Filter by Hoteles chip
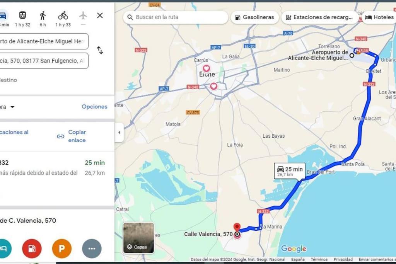 [379, 17]
